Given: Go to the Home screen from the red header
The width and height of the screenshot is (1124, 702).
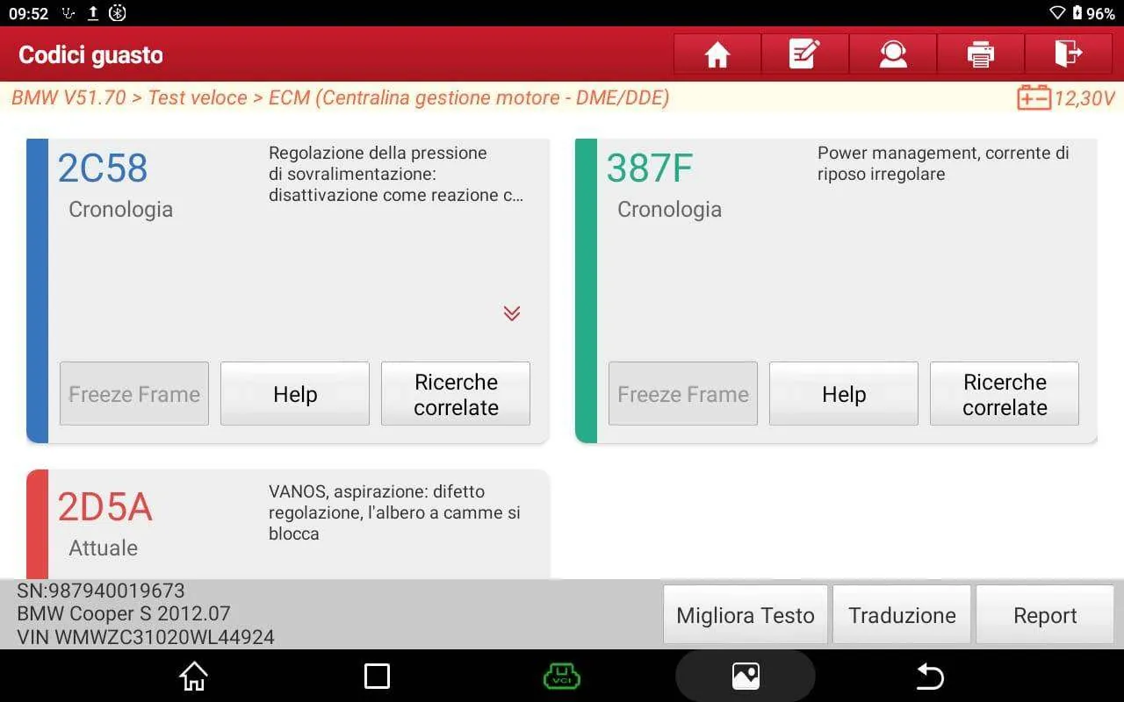Looking at the screenshot, I should tap(717, 54).
